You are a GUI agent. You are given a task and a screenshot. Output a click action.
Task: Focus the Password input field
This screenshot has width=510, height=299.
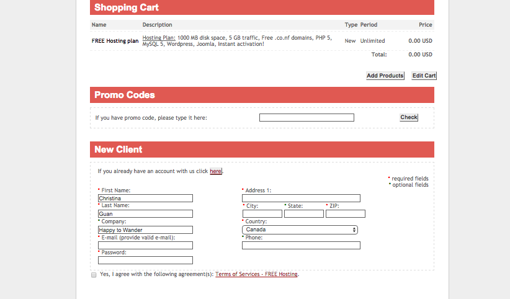pyautogui.click(x=145, y=261)
